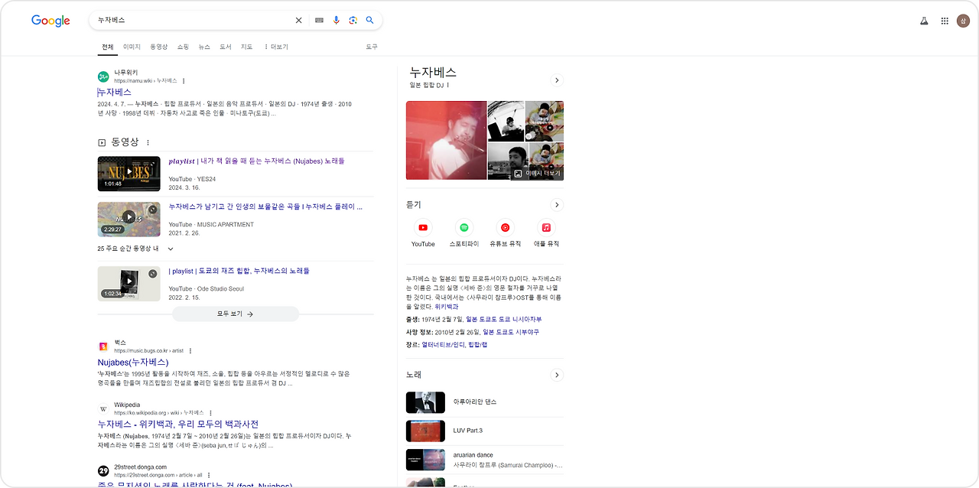Viewport: 979px width, 488px height.
Task: Open the Google account avatar
Action: 963,21
